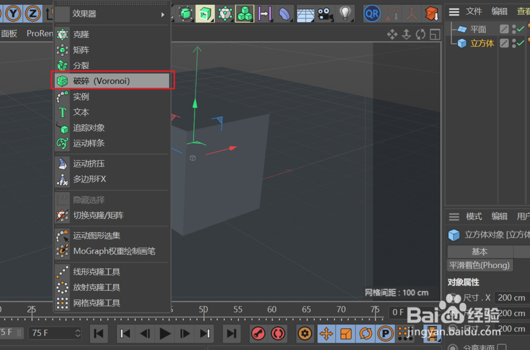Disable position keyframe recording (move arrows toggle)
The width and height of the screenshot is (530, 350).
(326, 334)
